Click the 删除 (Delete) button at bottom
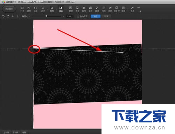This screenshot has width=175, height=134. [24, 132]
